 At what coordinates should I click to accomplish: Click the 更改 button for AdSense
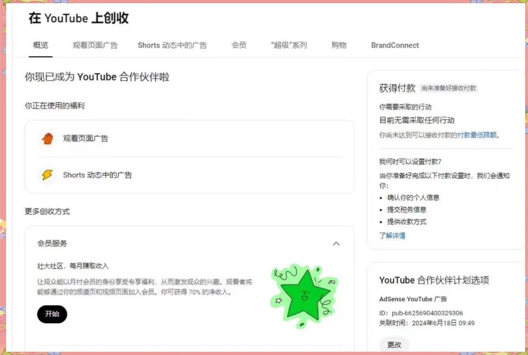pos(394,345)
